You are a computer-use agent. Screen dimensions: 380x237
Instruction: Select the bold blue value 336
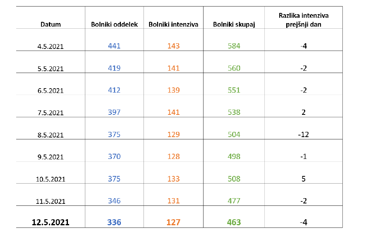pos(114,222)
